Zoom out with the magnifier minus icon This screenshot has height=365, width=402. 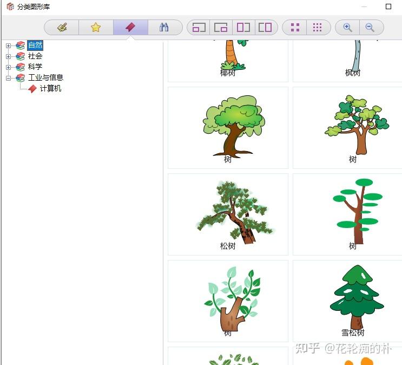pos(370,27)
